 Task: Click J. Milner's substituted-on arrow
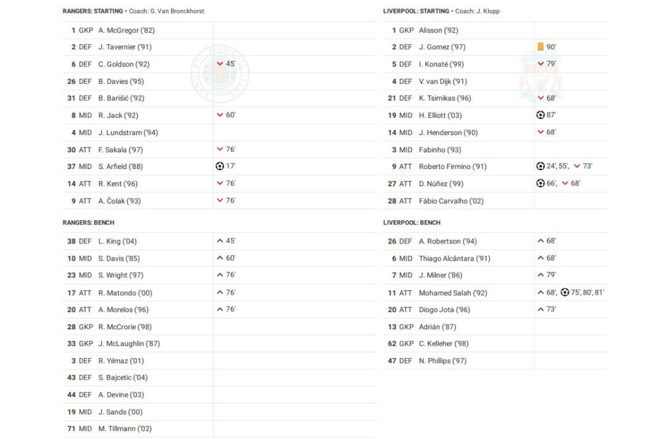click(541, 276)
